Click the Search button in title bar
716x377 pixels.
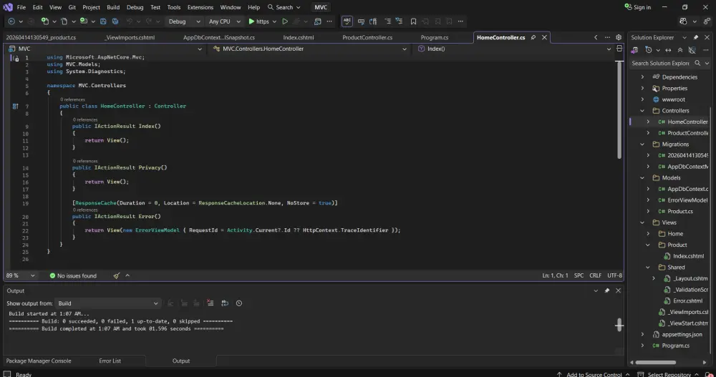click(x=284, y=7)
